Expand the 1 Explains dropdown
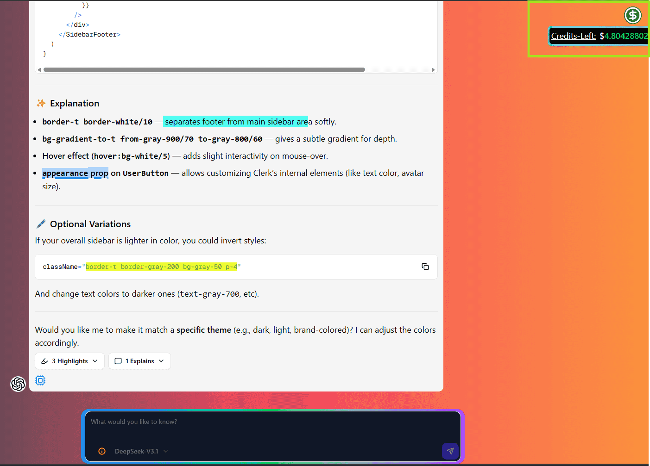The width and height of the screenshot is (650, 466). [139, 361]
